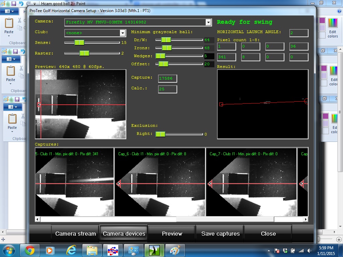
Task: Open Customize Quick Access Toolbar arrow in topmost Paint
Action: click(x=35, y=4)
